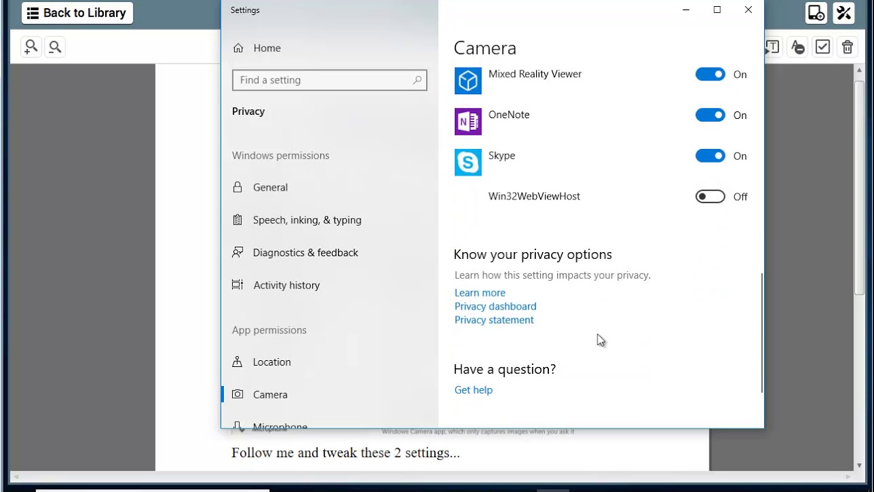Click the Find a setting search box

330,80
